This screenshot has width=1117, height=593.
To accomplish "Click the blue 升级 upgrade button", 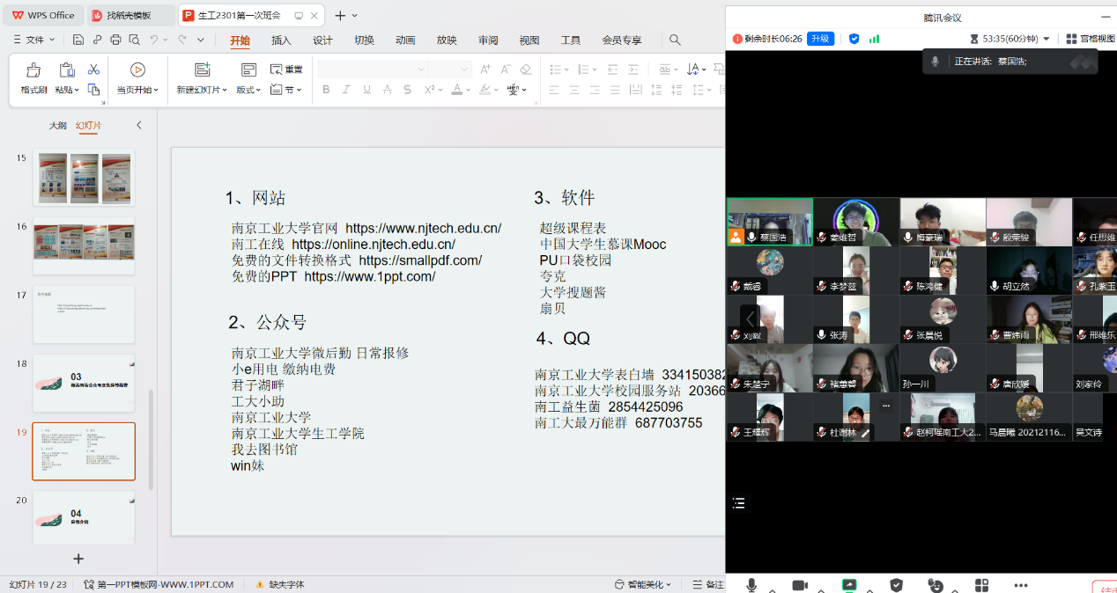I will 820,39.
